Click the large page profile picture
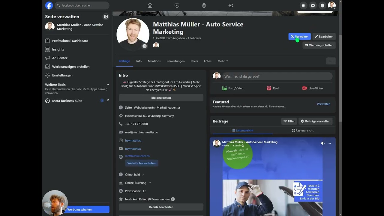Screen dimensions: 384x216 [133, 34]
